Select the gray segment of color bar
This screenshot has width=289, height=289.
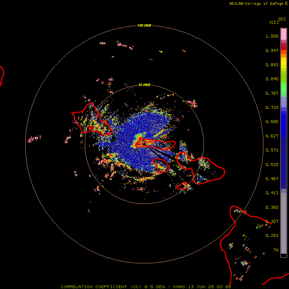[284, 223]
